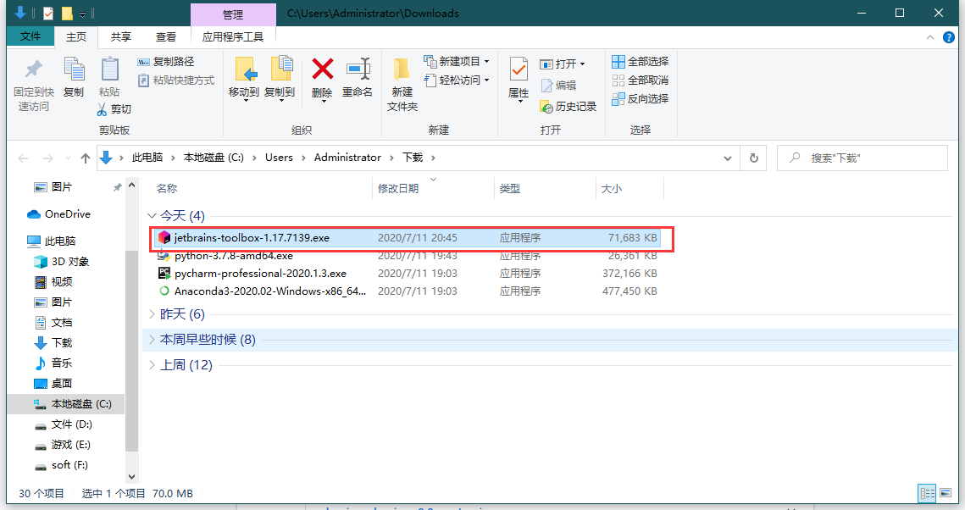Image resolution: width=965 pixels, height=510 pixels.
Task: Select jetbrains-toolbox-1.17.7139.exe file
Action: pyautogui.click(x=406, y=238)
